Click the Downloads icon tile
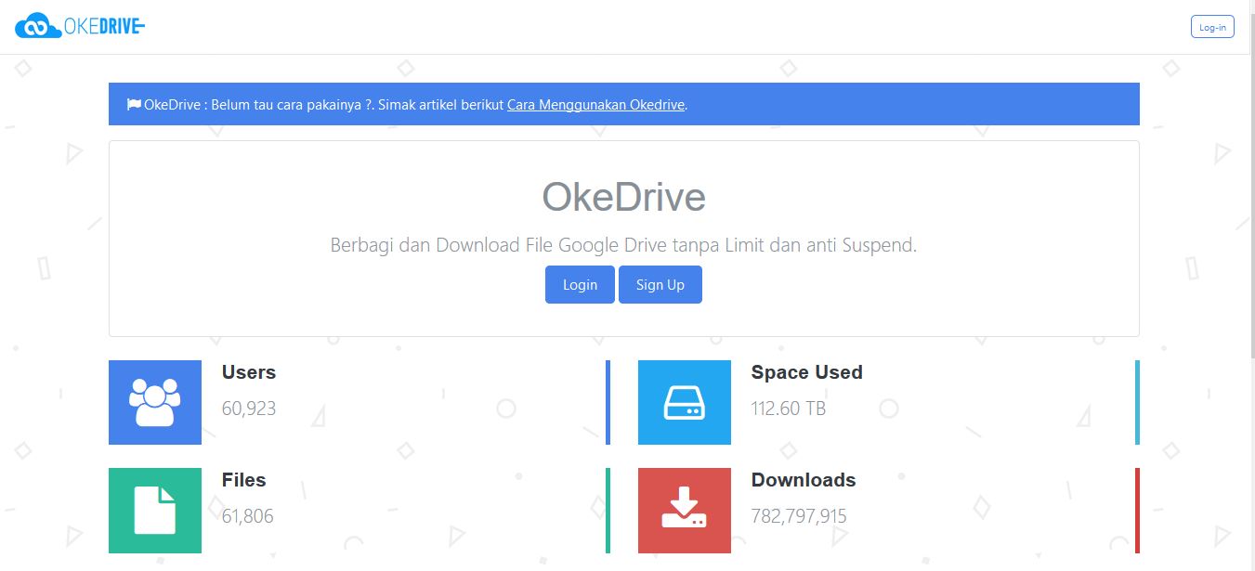Viewport: 1255px width, 571px height. tap(685, 511)
